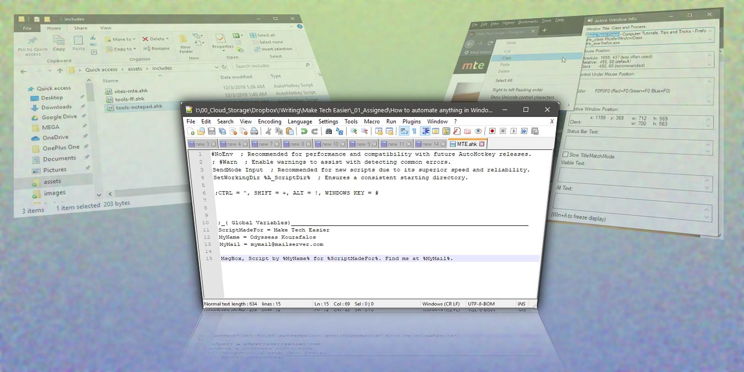The height and width of the screenshot is (372, 744).
Task: Open Find using the binoculars icon
Action: tap(328, 131)
